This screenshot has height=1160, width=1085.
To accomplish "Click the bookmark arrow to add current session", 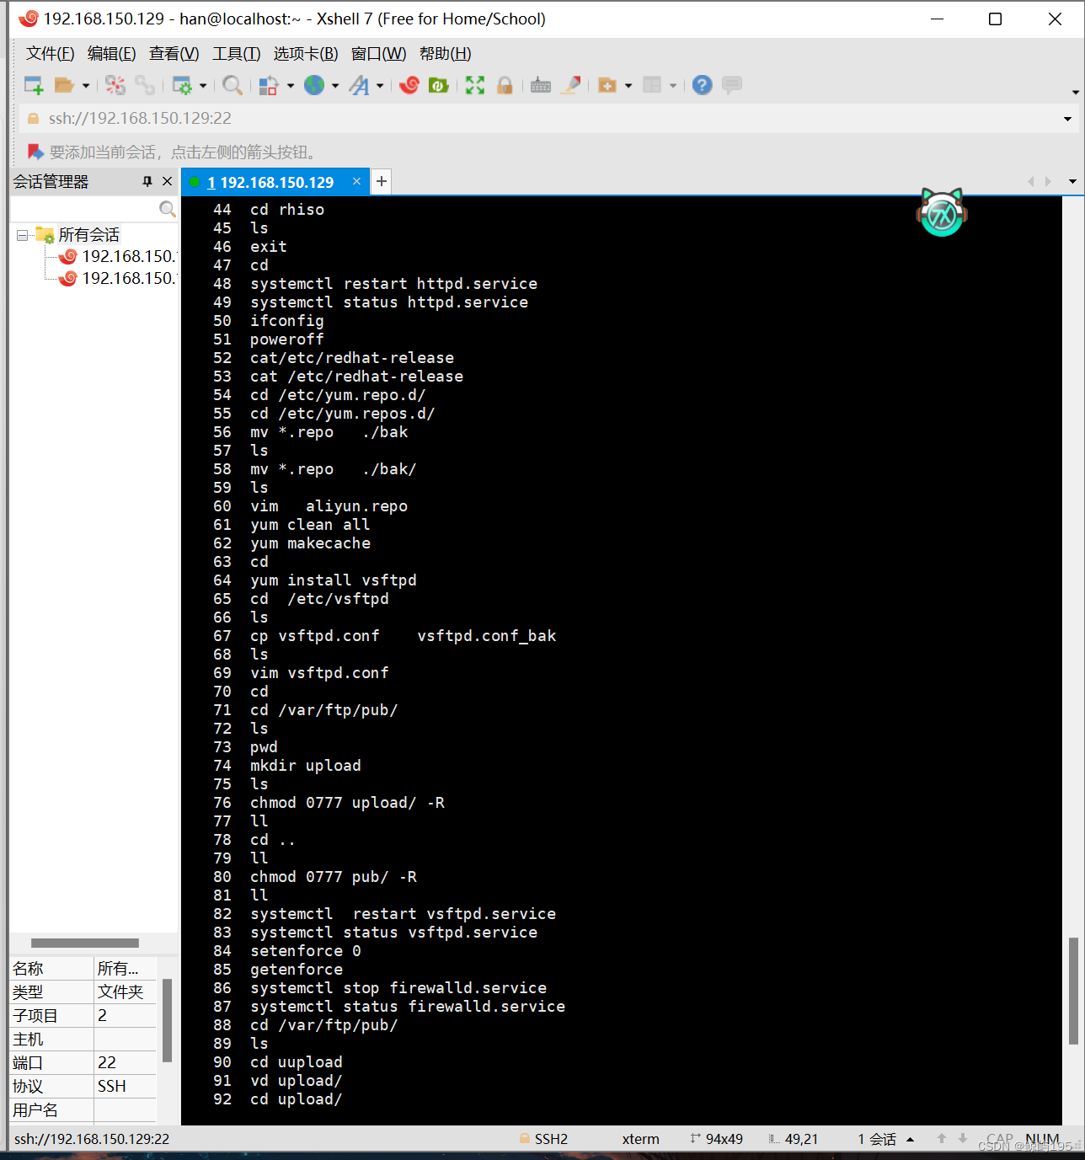I will tap(35, 152).
